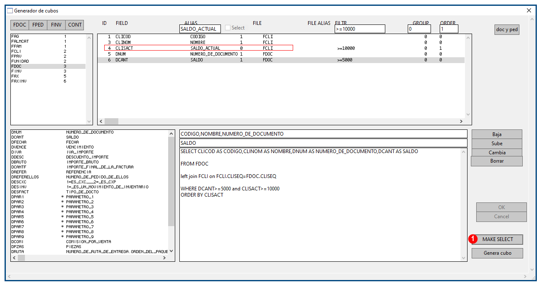Select DPAR1 in the field list
Screen dimensions: 541x285
pos(89,197)
